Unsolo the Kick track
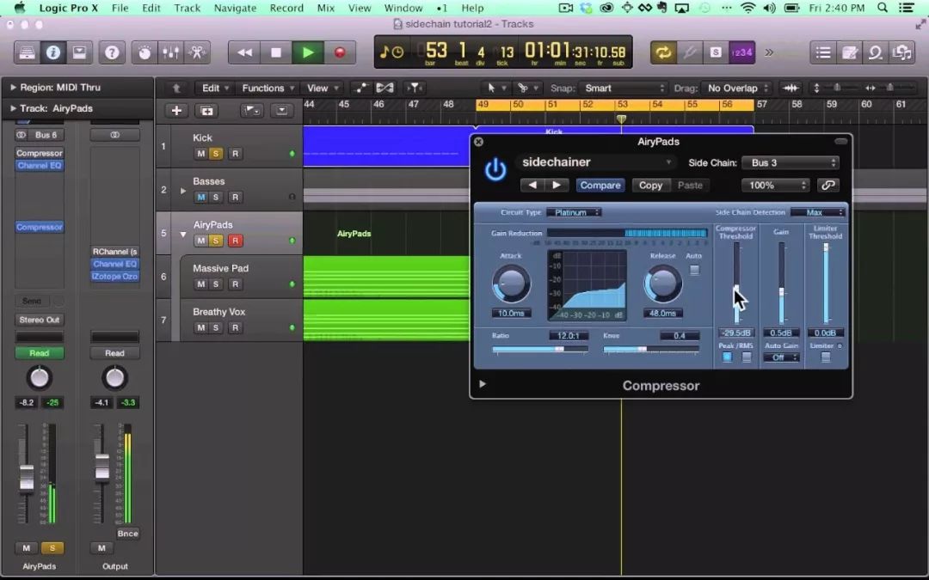The width and height of the screenshot is (929, 580). [x=216, y=153]
